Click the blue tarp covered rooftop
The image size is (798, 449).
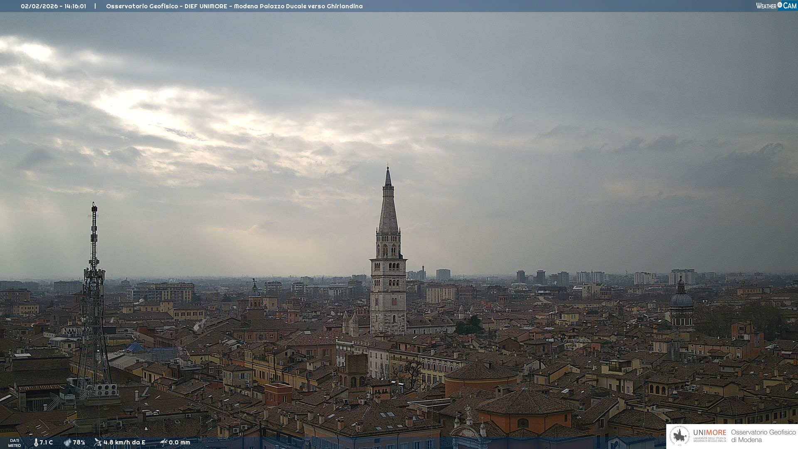(x=135, y=348)
